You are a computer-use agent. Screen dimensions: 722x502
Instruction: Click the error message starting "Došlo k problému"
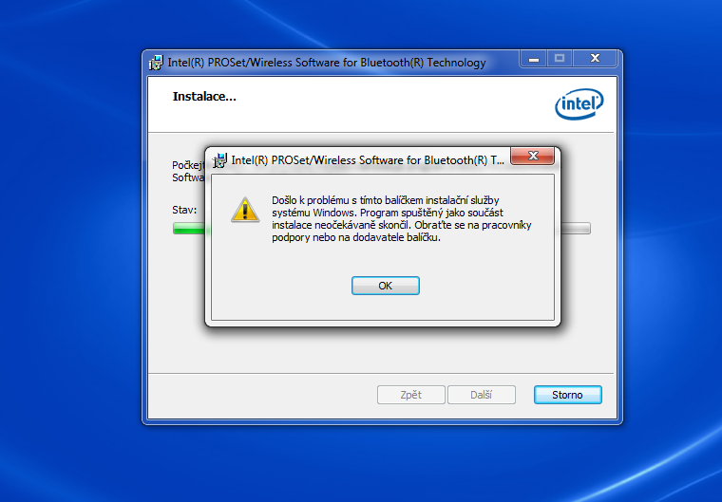(402, 219)
